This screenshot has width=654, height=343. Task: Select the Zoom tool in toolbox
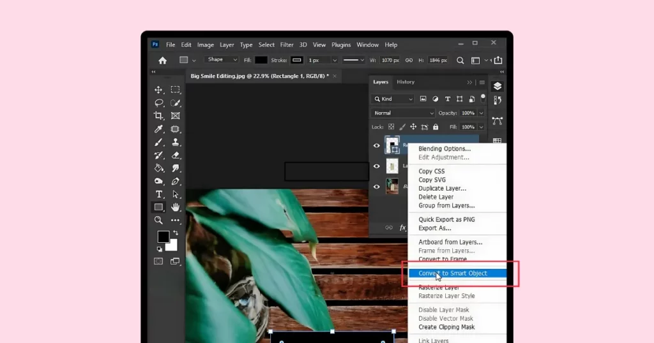pyautogui.click(x=158, y=220)
